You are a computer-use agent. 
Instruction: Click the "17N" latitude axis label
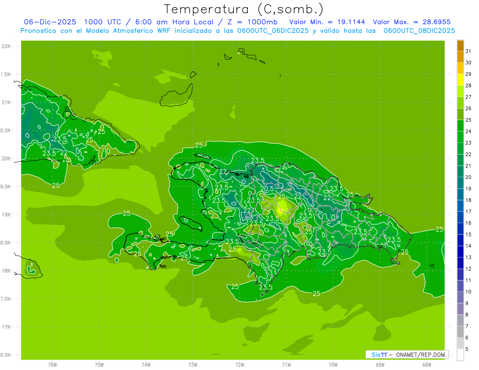point(6,327)
